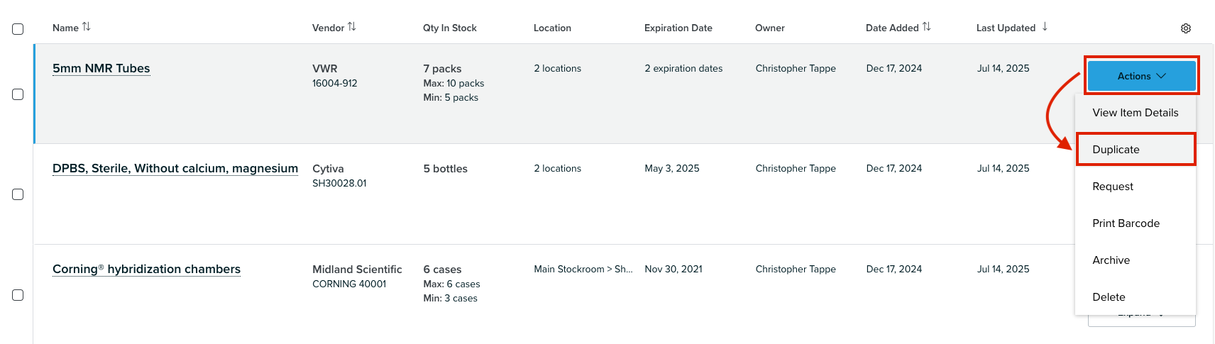Screen dimensions: 1215x344
Task: Choose Request from the Actions menu
Action: 1113,187
